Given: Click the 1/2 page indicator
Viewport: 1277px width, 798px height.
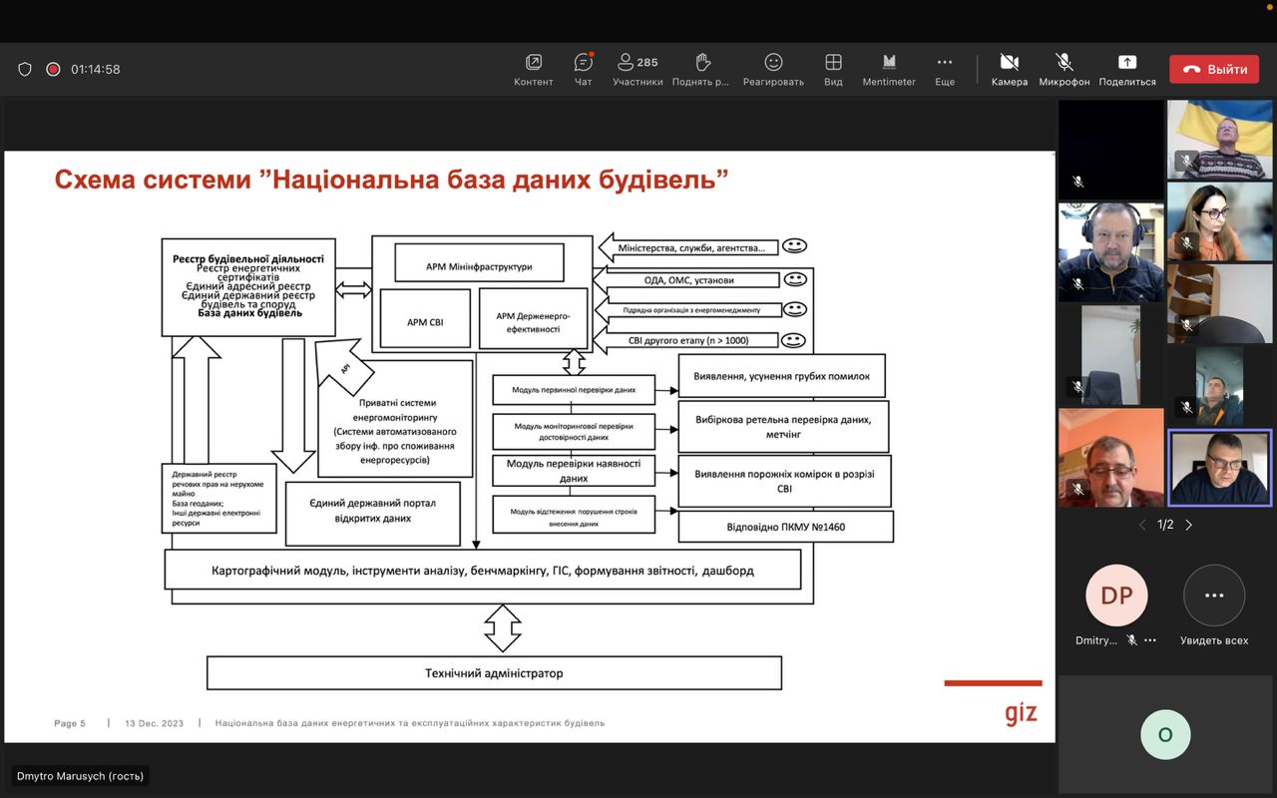Looking at the screenshot, I should pos(1165,525).
